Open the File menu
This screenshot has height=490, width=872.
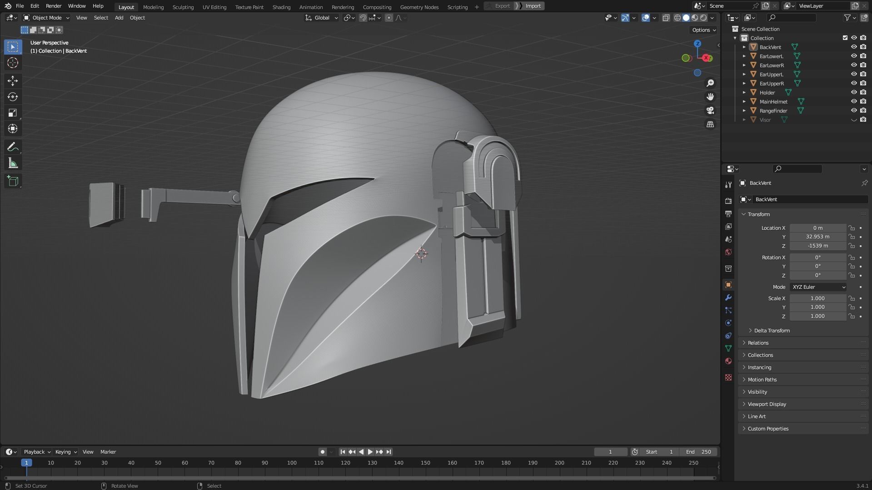coord(20,6)
